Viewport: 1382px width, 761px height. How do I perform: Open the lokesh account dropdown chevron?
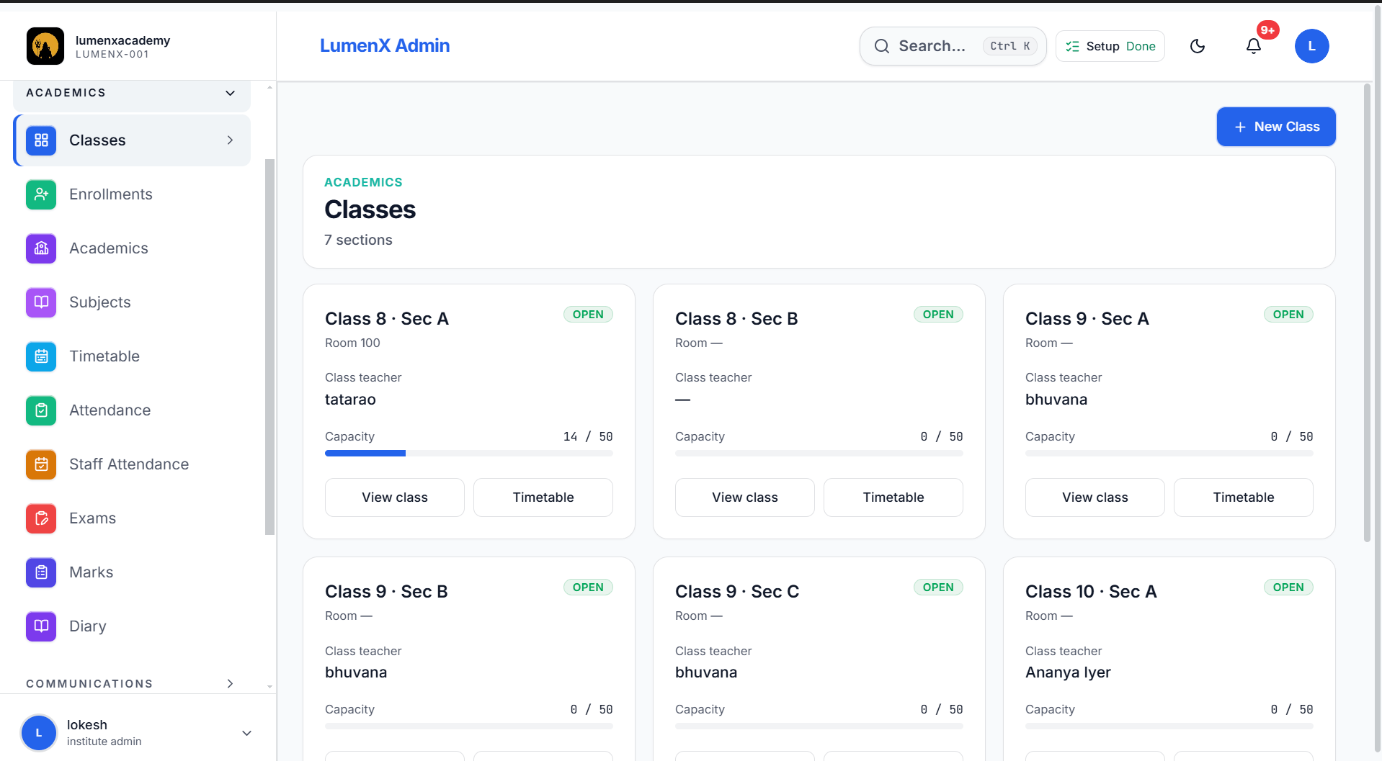click(246, 733)
